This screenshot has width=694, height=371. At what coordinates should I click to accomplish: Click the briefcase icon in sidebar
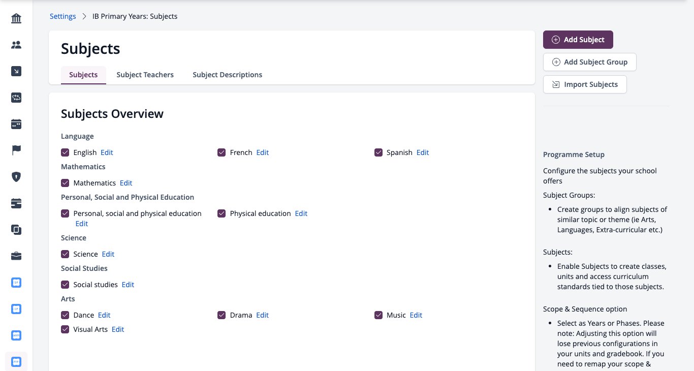coord(16,256)
